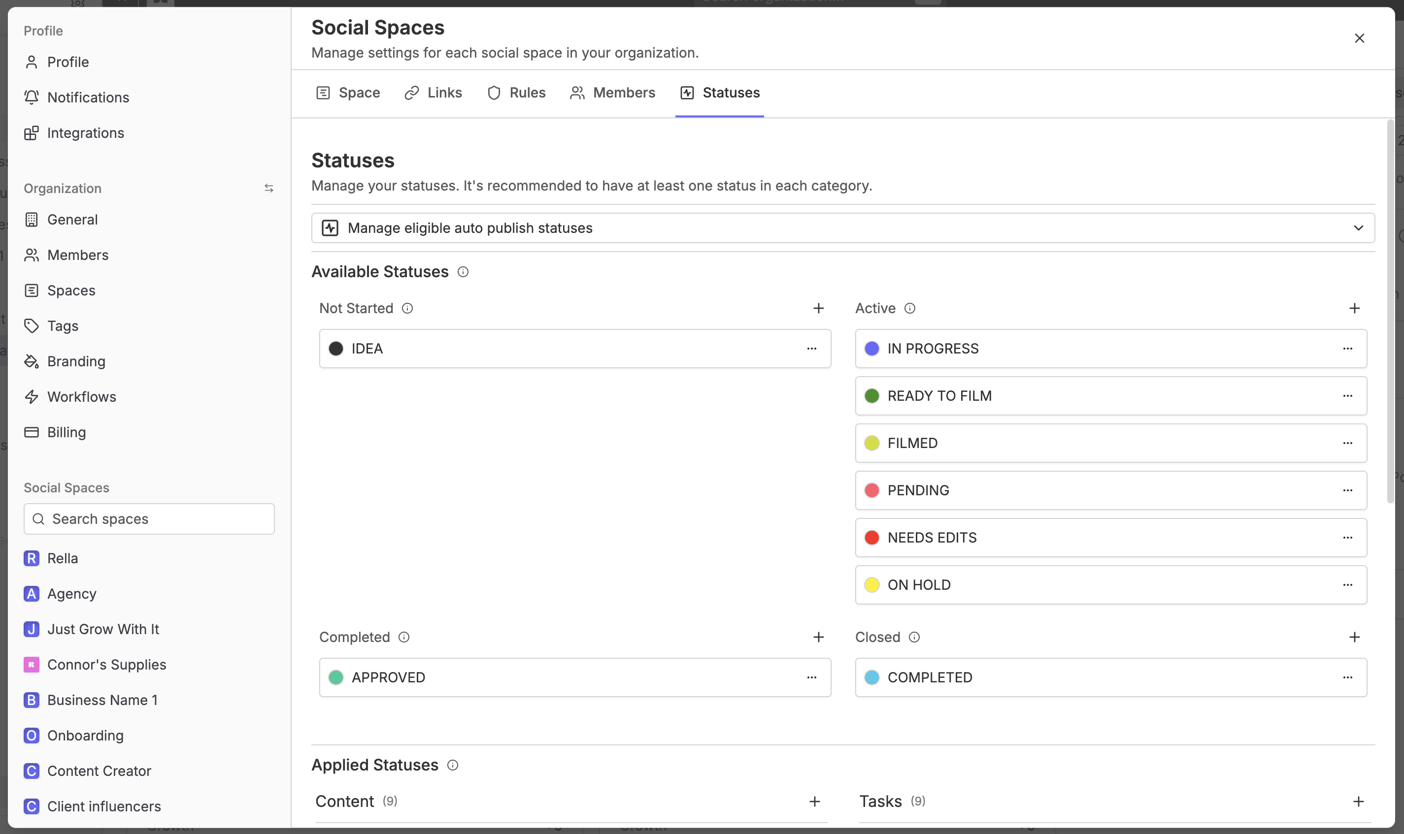Switch to the Rules tab
1404x834 pixels.
[516, 93]
